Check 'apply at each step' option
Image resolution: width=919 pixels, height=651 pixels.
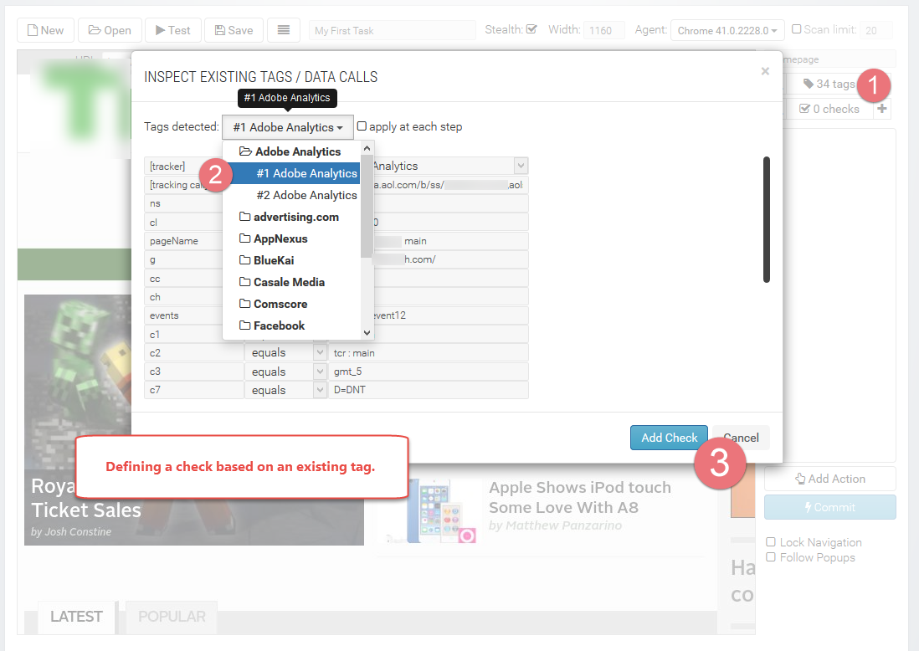pos(362,126)
